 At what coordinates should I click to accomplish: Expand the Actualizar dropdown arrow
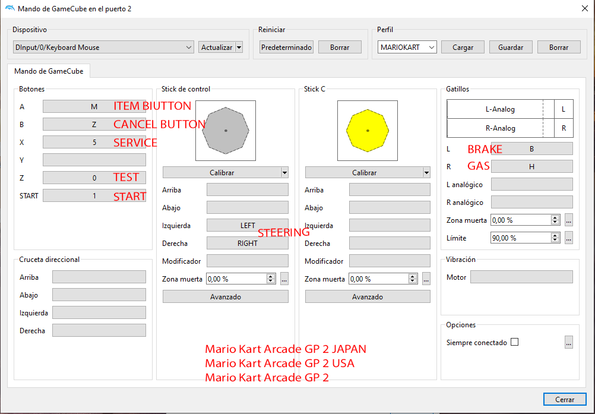pos(239,48)
